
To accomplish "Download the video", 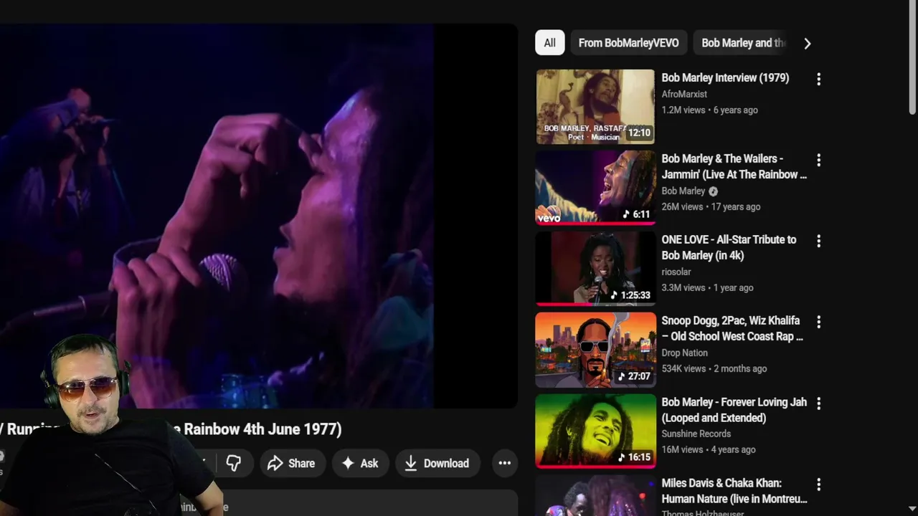I will click(x=437, y=463).
